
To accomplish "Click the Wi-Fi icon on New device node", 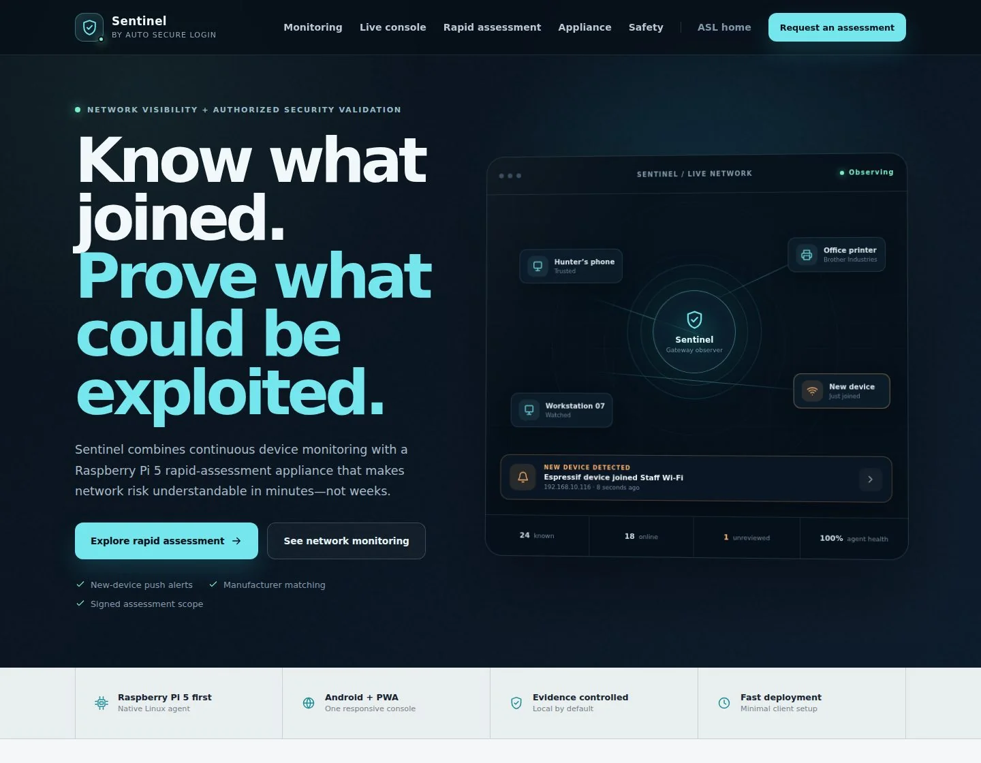I will [812, 391].
